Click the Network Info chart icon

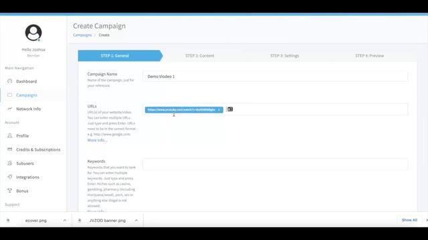[x=10, y=109]
